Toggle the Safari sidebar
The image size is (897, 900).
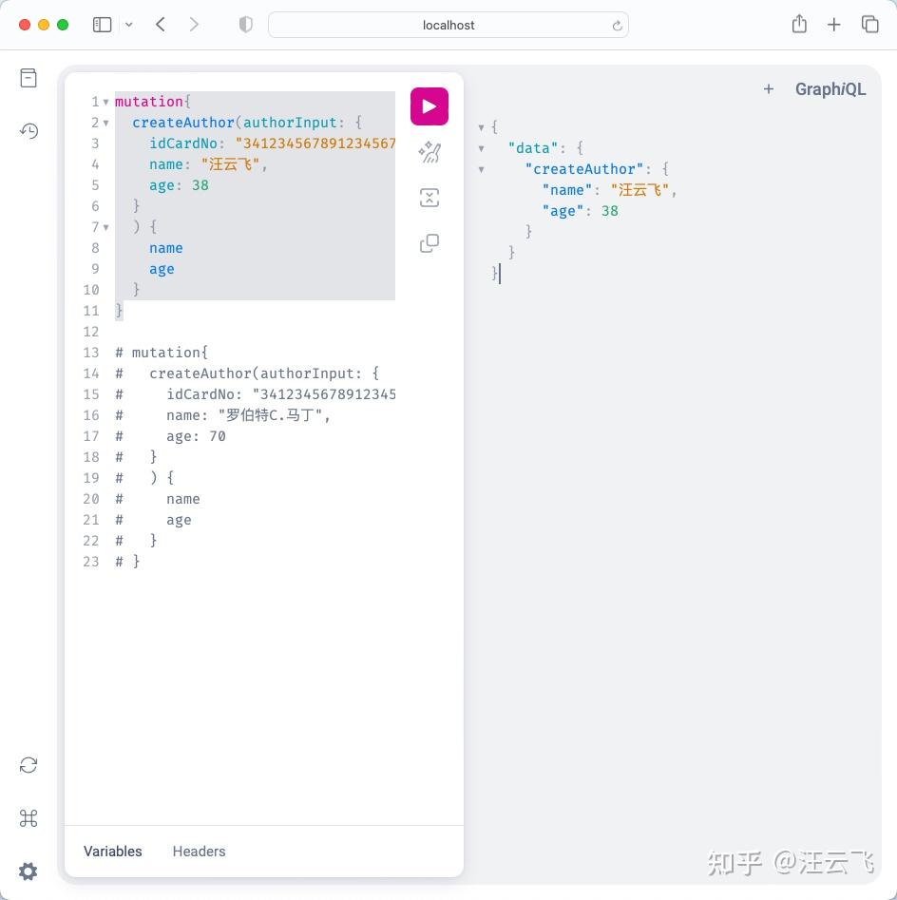(102, 25)
